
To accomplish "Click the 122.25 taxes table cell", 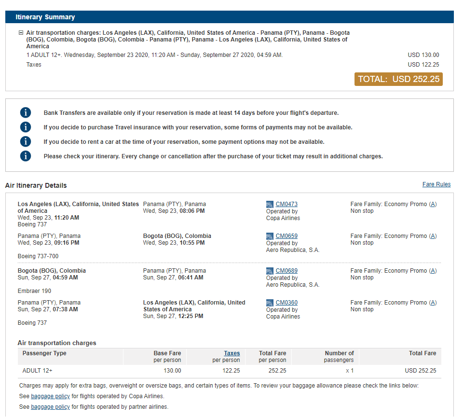I will [x=231, y=371].
